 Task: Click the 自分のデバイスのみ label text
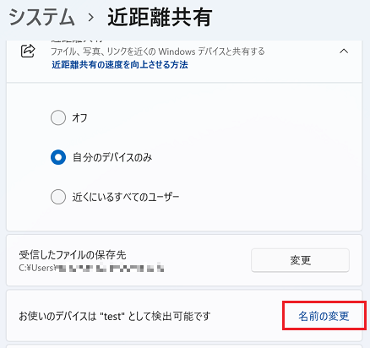pyautogui.click(x=112, y=157)
